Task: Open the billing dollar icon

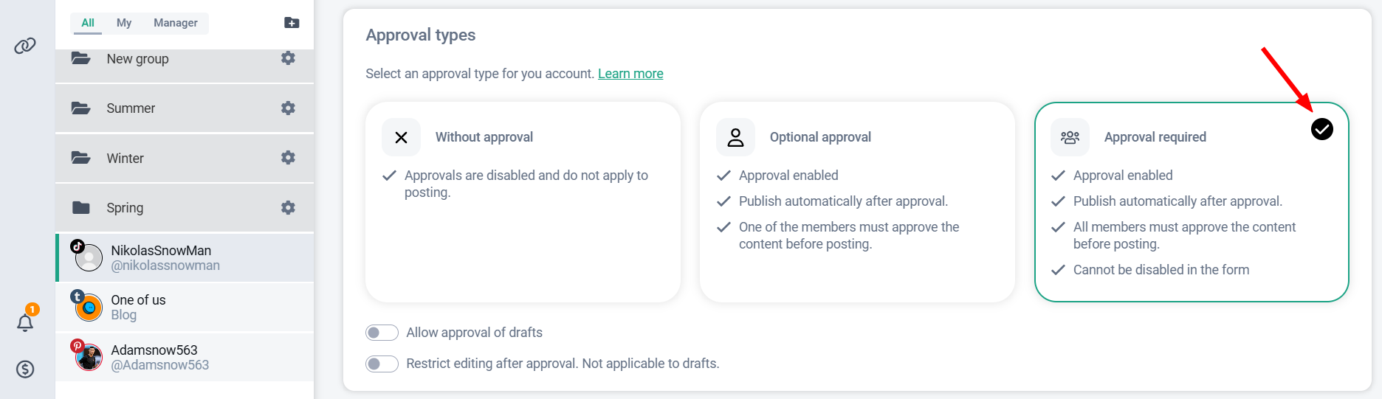Action: (x=25, y=369)
